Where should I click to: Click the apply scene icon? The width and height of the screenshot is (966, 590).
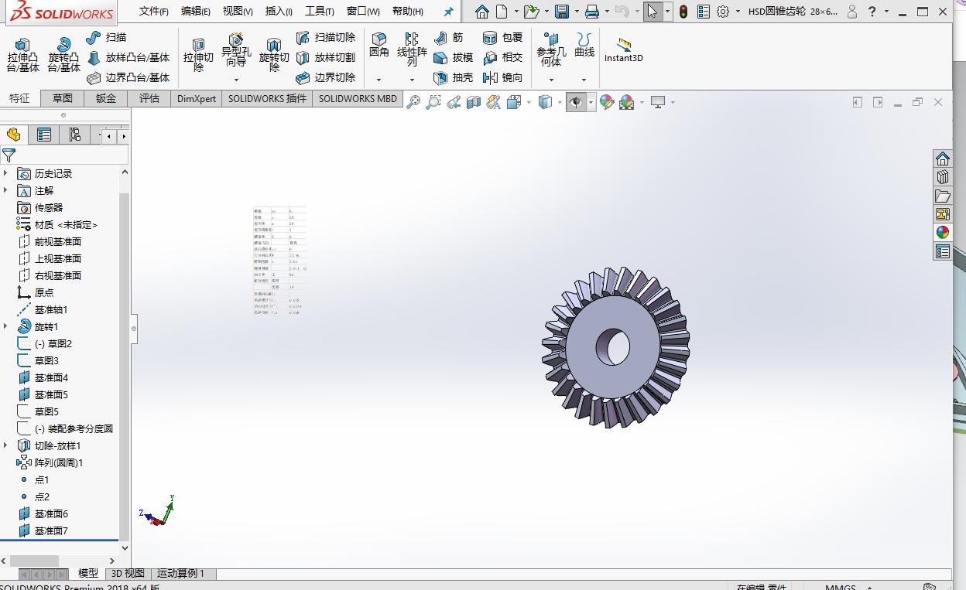(627, 102)
